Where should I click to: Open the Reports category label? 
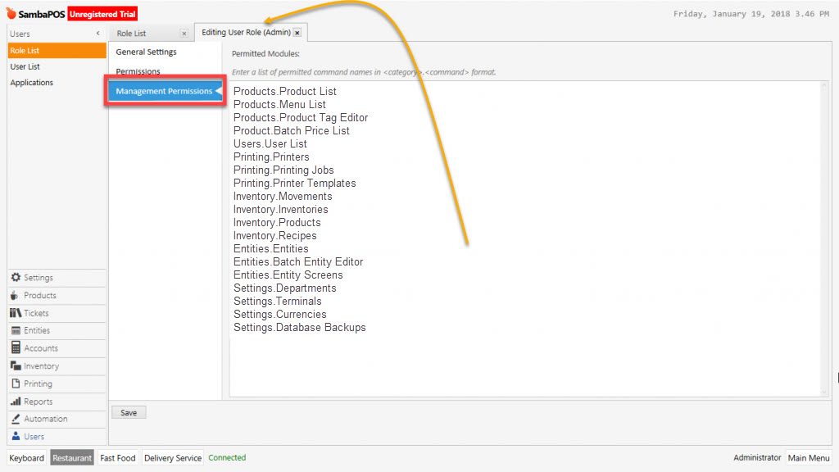(x=38, y=402)
